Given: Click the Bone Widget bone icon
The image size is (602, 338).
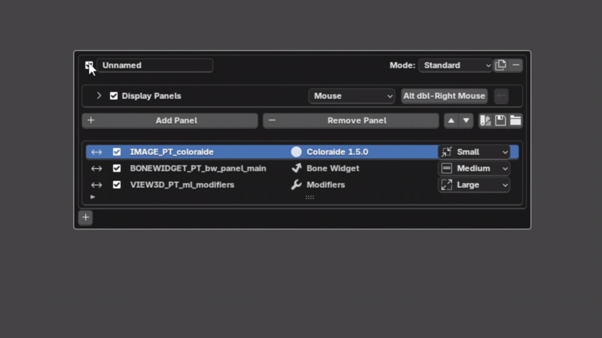Looking at the screenshot, I should click(x=296, y=168).
